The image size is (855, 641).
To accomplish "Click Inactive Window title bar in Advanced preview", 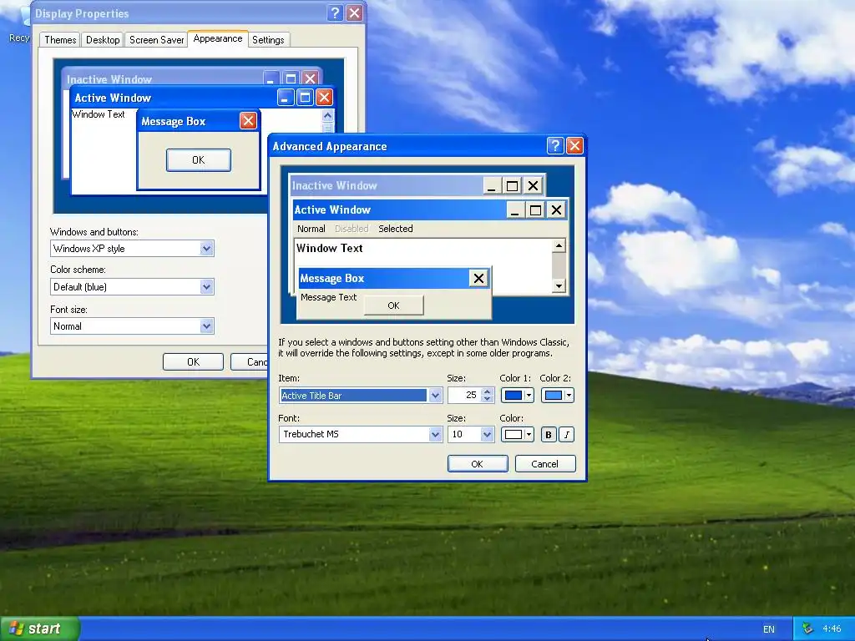I will 386,185.
